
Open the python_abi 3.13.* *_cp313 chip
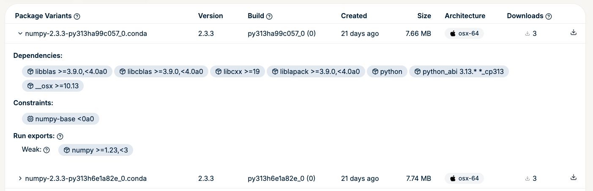459,71
